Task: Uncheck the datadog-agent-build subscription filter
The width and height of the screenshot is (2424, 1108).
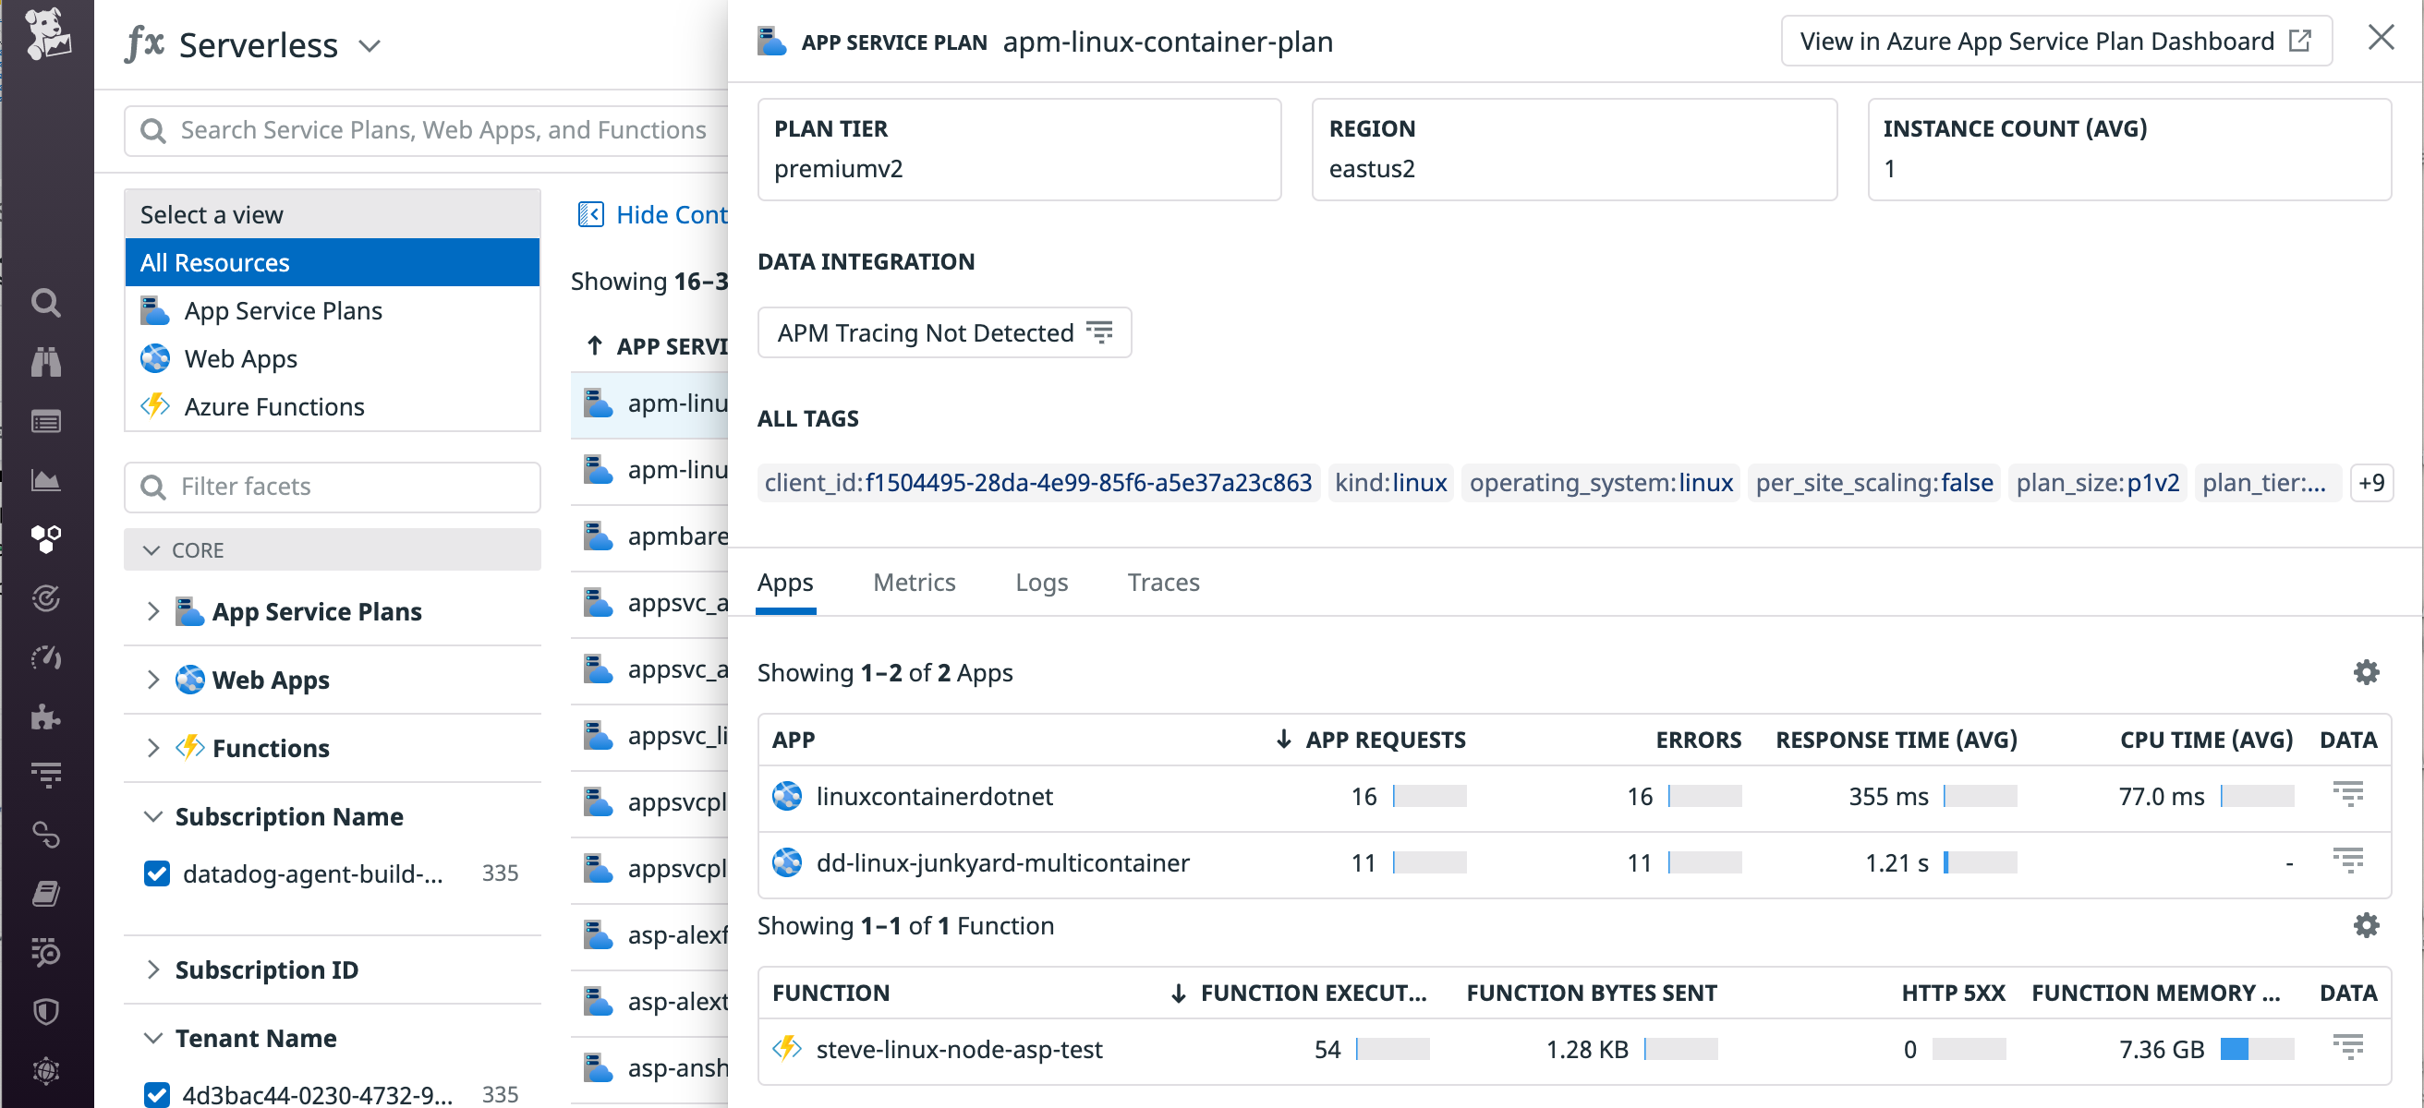Action: pyautogui.click(x=156, y=873)
